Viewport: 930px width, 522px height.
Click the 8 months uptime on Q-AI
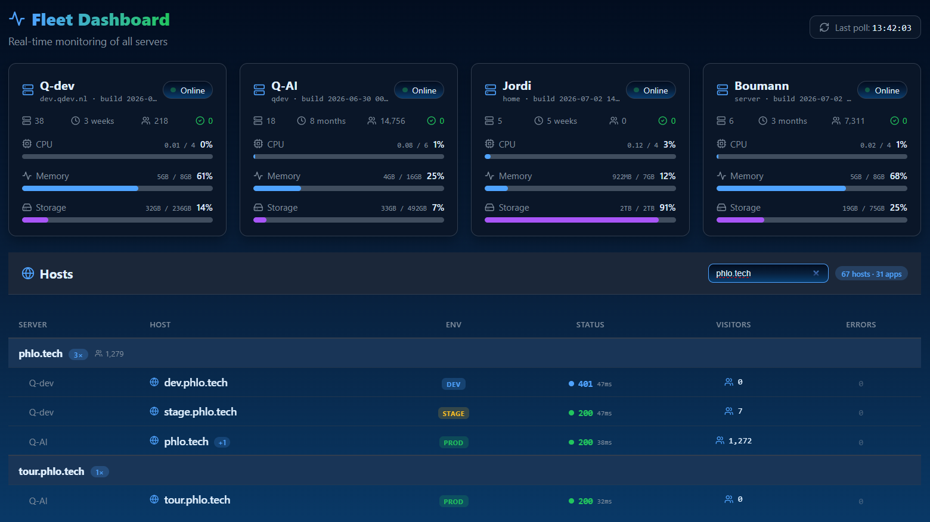pos(328,121)
